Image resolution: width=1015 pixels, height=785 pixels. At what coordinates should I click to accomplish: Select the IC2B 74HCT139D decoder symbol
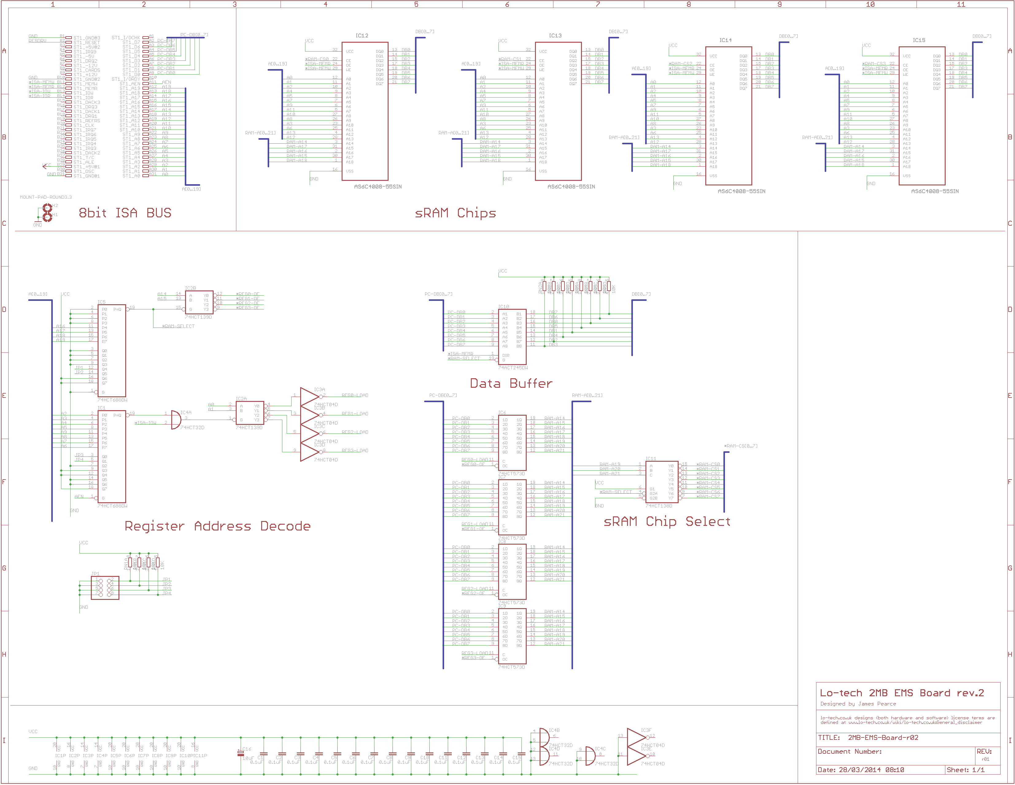click(199, 303)
